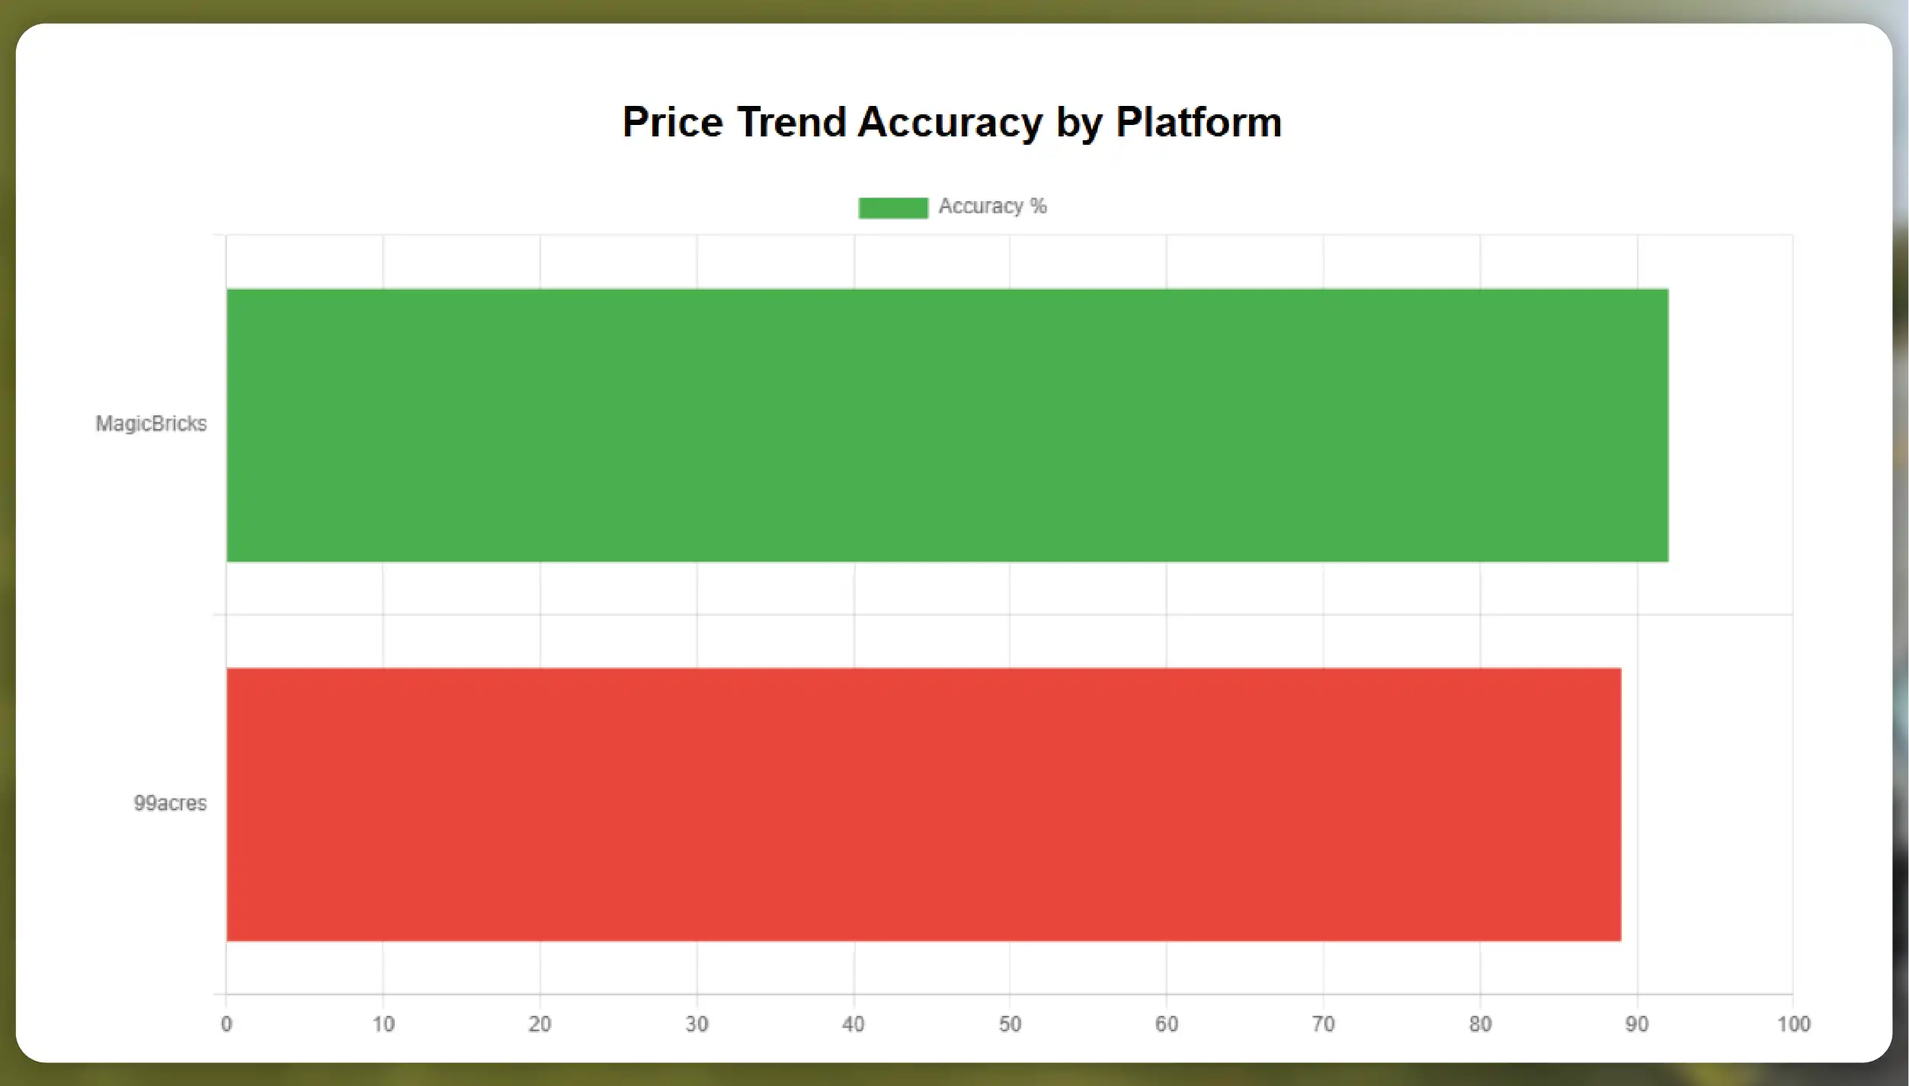Screen dimensions: 1909x1086
Task: Click the 99acres axis label
Action: 170,803
